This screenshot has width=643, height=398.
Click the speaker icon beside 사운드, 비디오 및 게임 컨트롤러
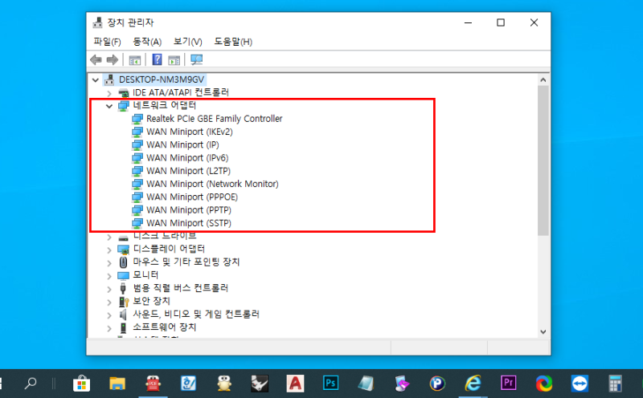tap(123, 315)
